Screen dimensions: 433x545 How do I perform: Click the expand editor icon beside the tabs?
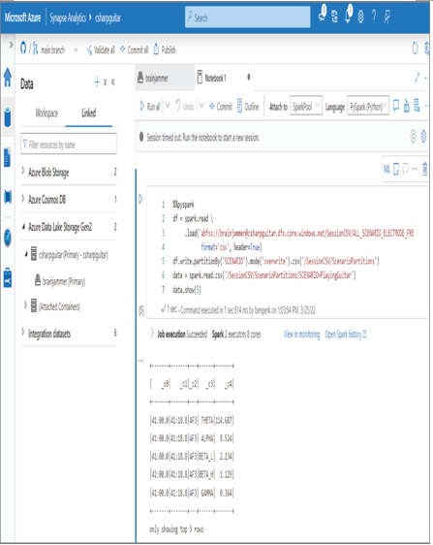(418, 78)
